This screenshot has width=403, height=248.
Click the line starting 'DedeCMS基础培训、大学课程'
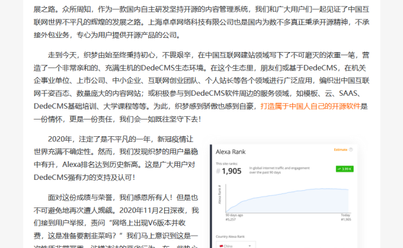[x=201, y=106]
